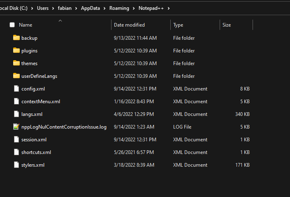This screenshot has width=290, height=197.
Task: Sort by Type column header
Action: click(178, 25)
